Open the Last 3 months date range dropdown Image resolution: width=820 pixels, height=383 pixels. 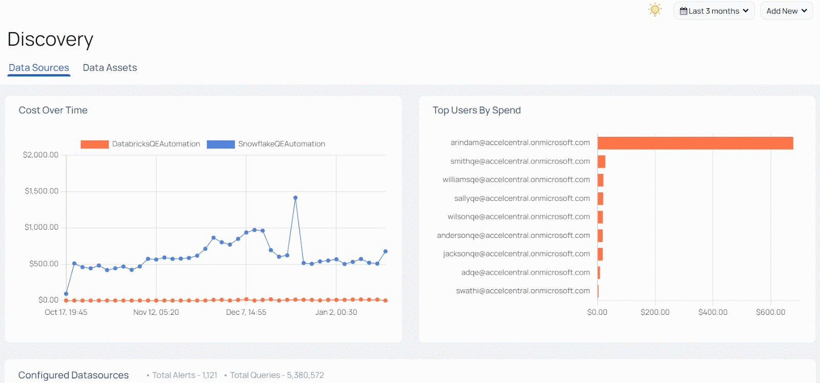coord(714,11)
